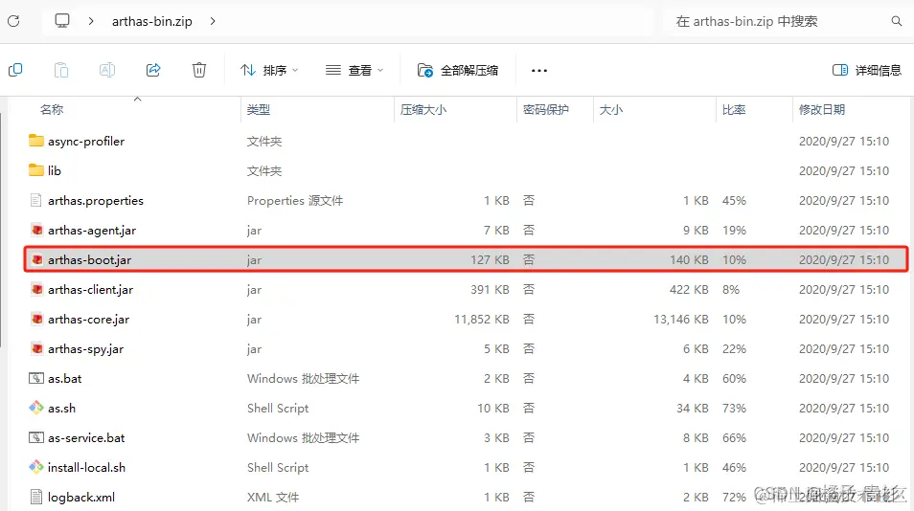The width and height of the screenshot is (914, 511).
Task: Click file name arthas-spy.jar
Action: click(85, 349)
